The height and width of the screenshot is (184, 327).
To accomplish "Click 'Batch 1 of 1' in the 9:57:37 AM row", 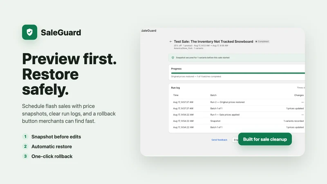I will 216,108.
